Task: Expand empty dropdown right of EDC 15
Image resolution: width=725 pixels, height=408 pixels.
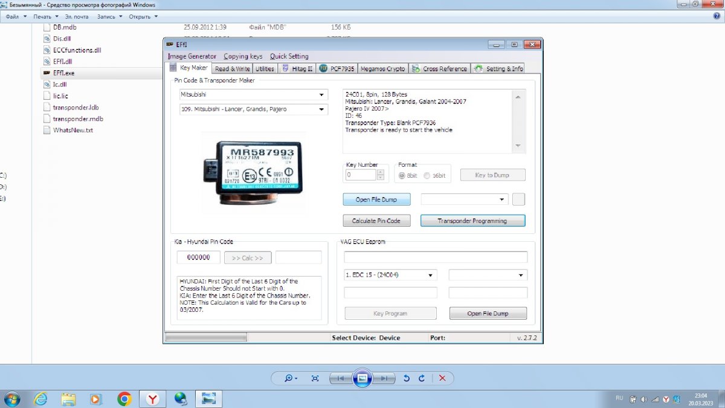Action: [521, 275]
